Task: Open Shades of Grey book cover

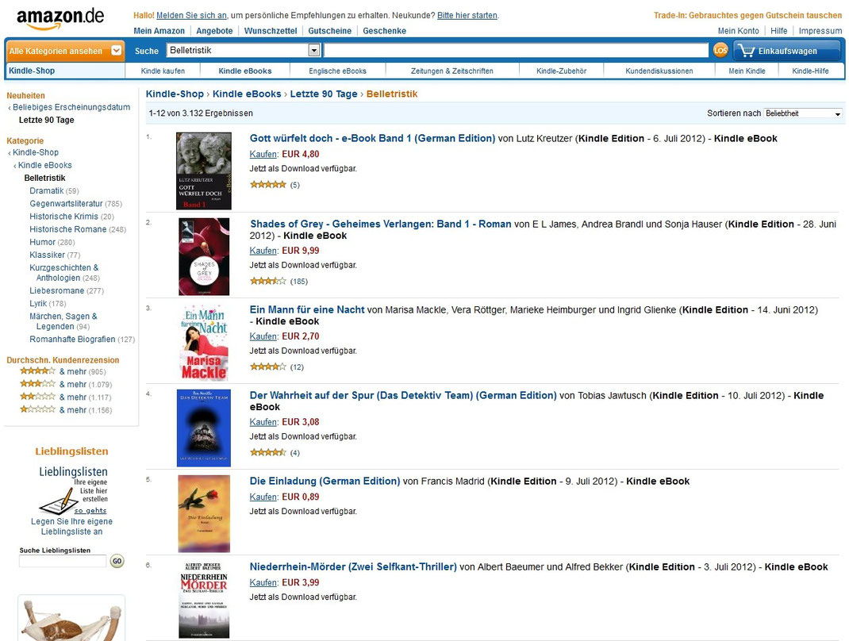Action: click(x=204, y=256)
